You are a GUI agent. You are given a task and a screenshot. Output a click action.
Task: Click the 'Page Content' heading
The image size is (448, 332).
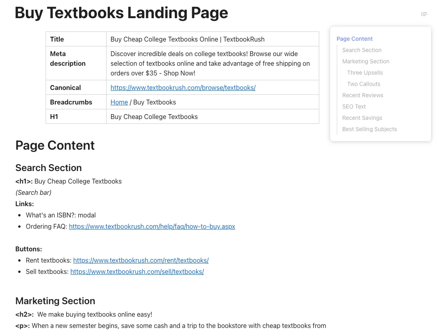click(x=55, y=145)
